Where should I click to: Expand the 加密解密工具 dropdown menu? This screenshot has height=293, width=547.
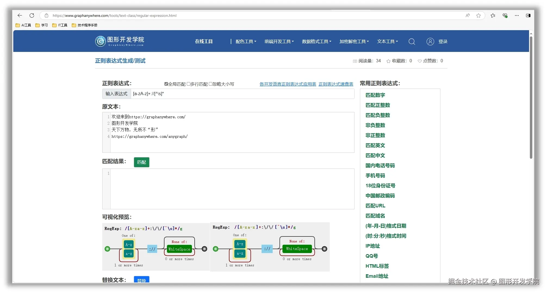pos(354,42)
